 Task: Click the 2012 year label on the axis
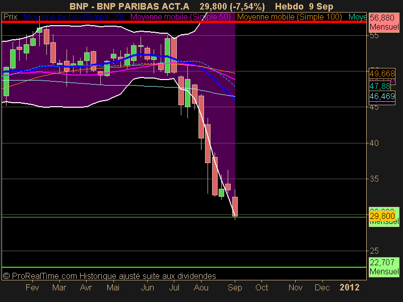[x=350, y=287]
